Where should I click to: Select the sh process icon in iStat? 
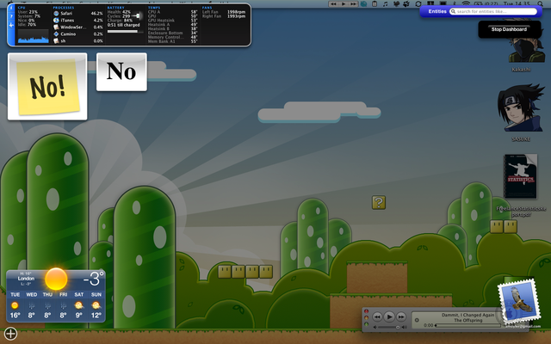click(x=56, y=40)
